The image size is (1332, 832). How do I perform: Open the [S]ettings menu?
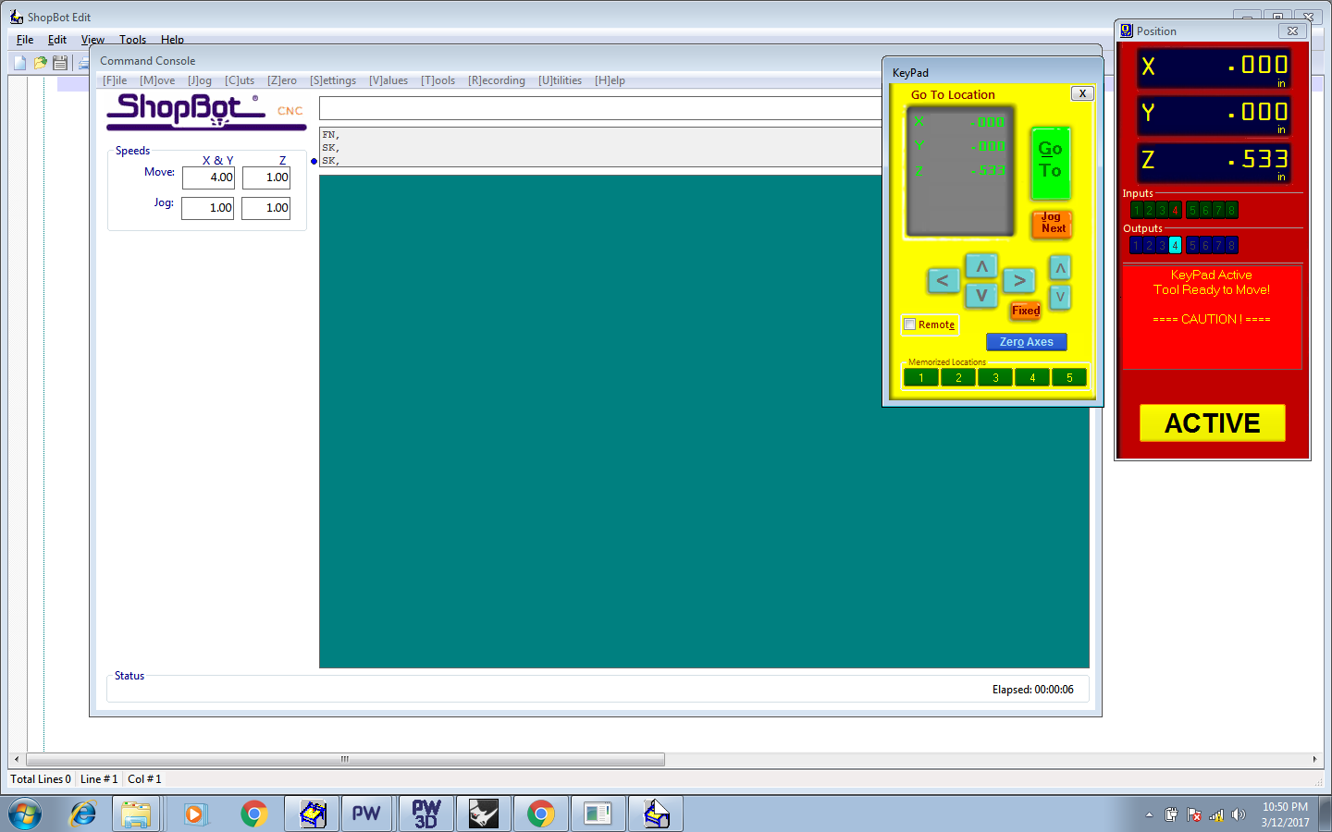pyautogui.click(x=333, y=80)
